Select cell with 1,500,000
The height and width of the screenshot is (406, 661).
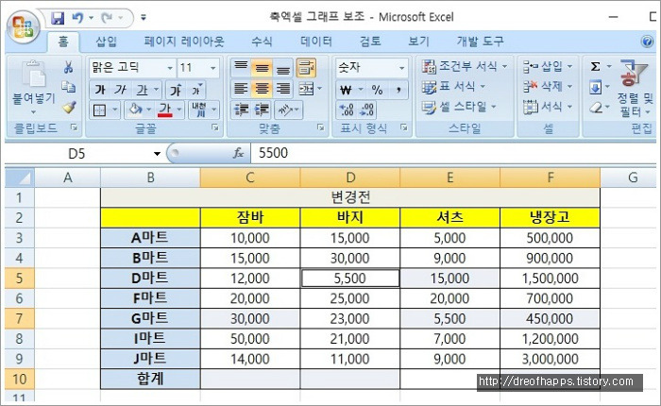550,279
